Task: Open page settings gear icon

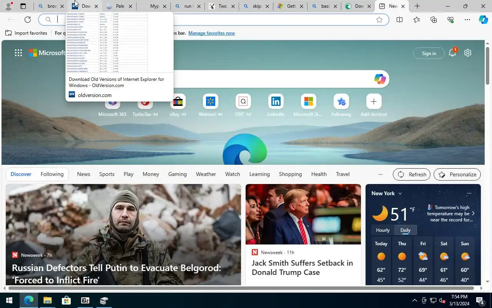Action: point(468,53)
